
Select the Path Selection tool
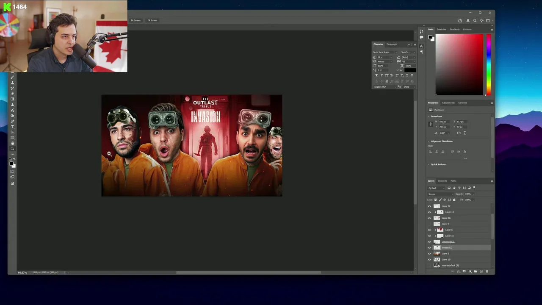click(x=12, y=132)
